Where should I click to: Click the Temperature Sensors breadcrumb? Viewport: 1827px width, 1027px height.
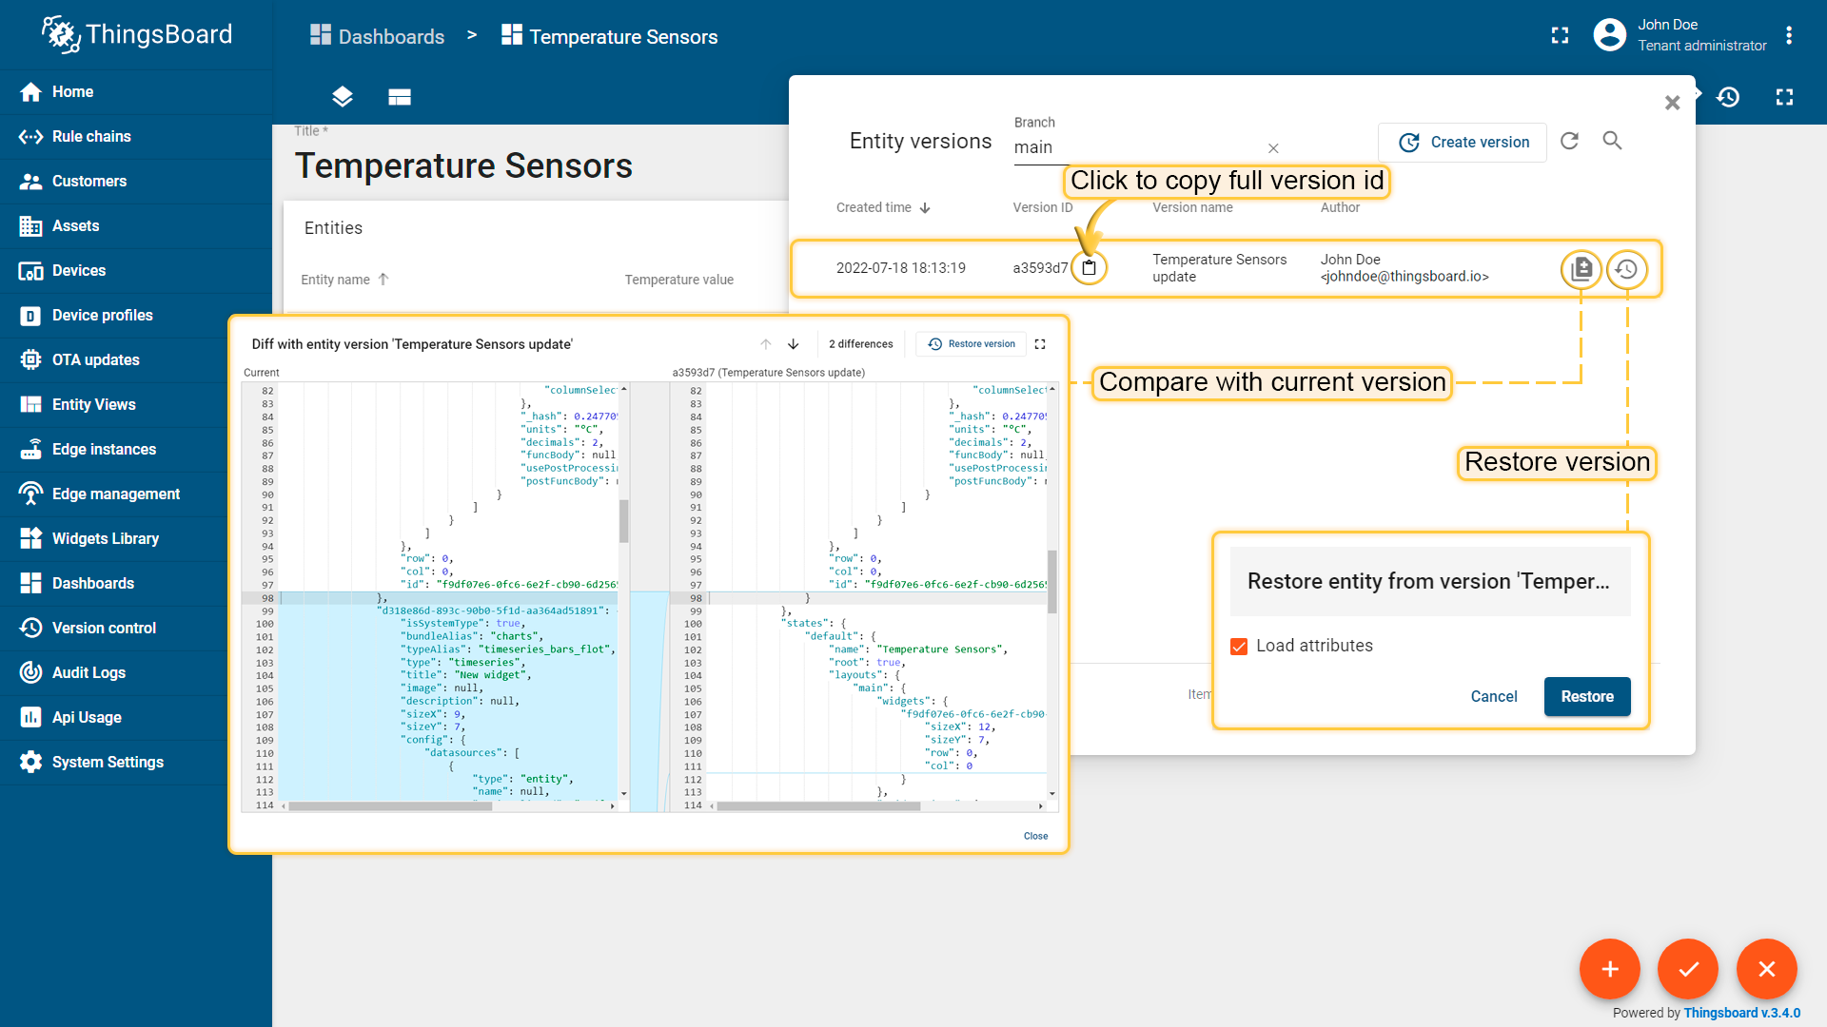(610, 36)
